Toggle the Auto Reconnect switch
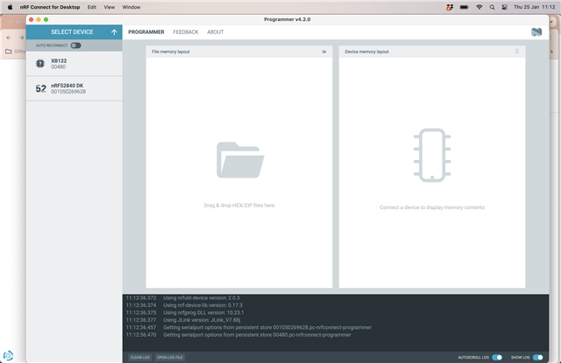This screenshot has width=561, height=363. [x=75, y=45]
